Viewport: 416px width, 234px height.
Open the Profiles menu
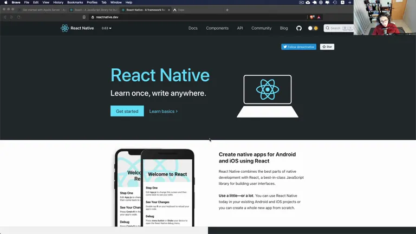(x=92, y=2)
